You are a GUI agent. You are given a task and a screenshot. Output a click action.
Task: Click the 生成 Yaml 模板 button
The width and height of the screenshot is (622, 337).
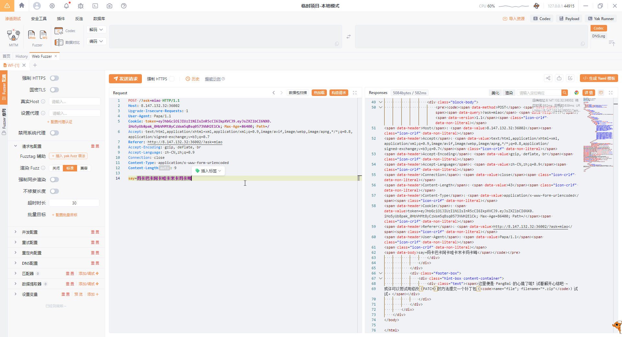[599, 78]
